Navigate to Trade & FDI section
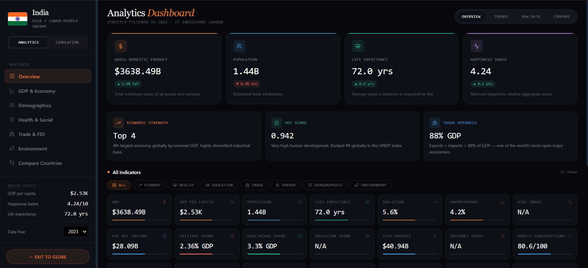The height and width of the screenshot is (268, 588). (48, 134)
